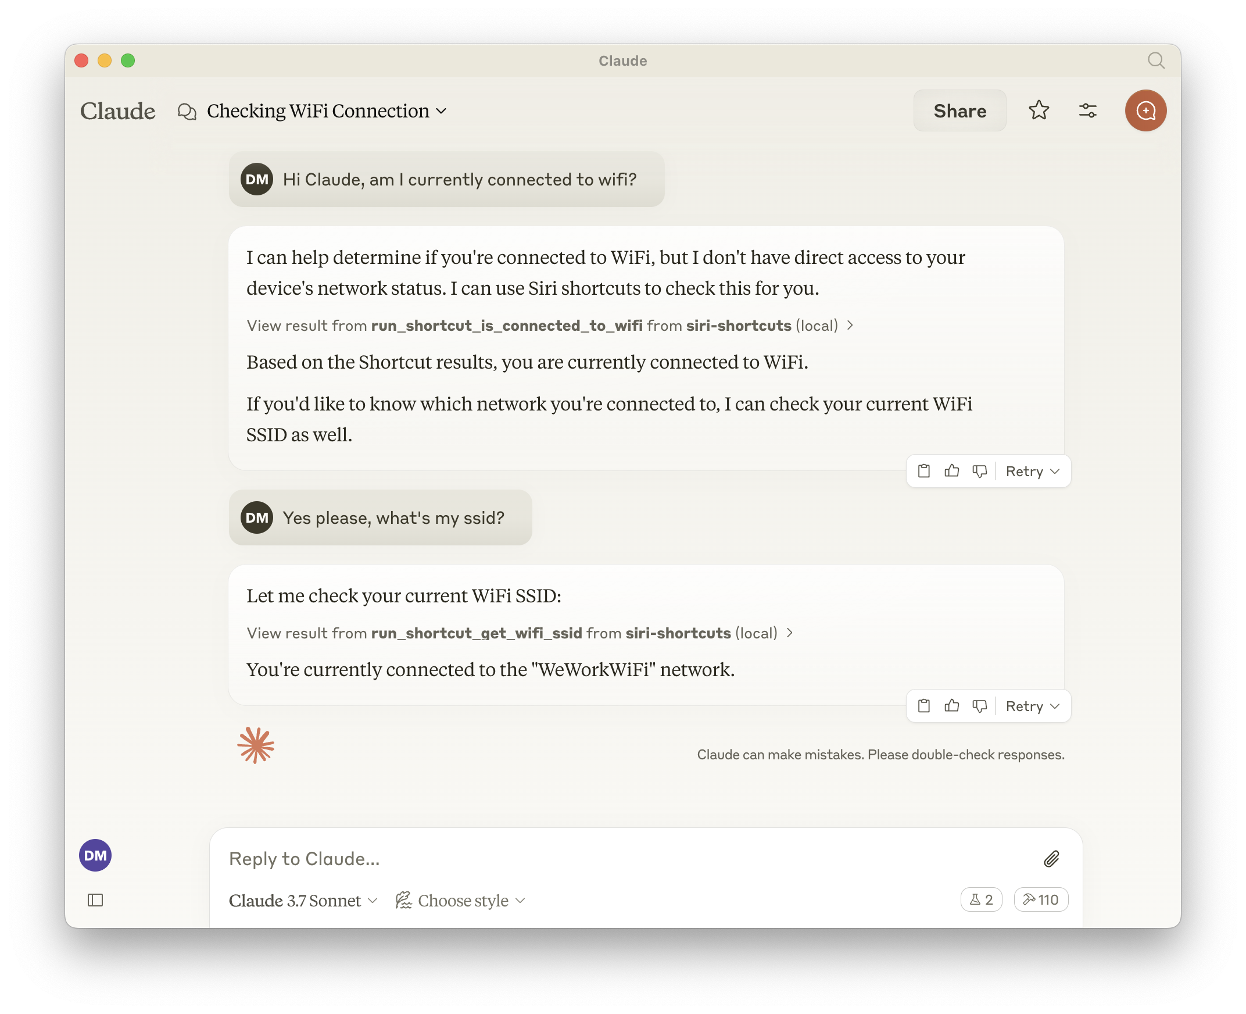Image resolution: width=1246 pixels, height=1014 pixels.
Task: Copy Claude's SSID response via clipboard icon
Action: pos(923,706)
